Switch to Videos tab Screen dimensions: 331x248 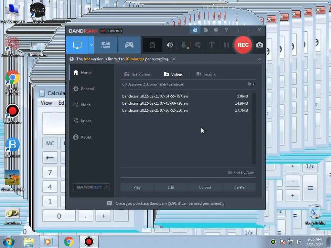[173, 75]
